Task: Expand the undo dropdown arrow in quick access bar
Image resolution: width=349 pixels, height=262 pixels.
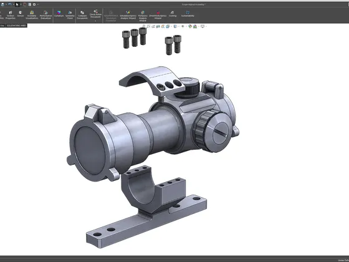Action: tap(13, 4)
